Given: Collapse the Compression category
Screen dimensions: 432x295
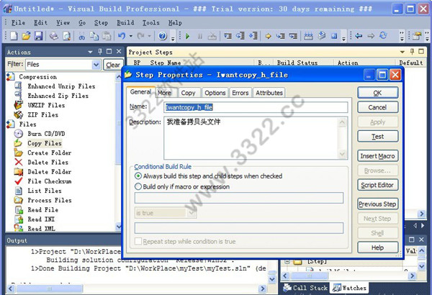Looking at the screenshot, I should coord(11,77).
